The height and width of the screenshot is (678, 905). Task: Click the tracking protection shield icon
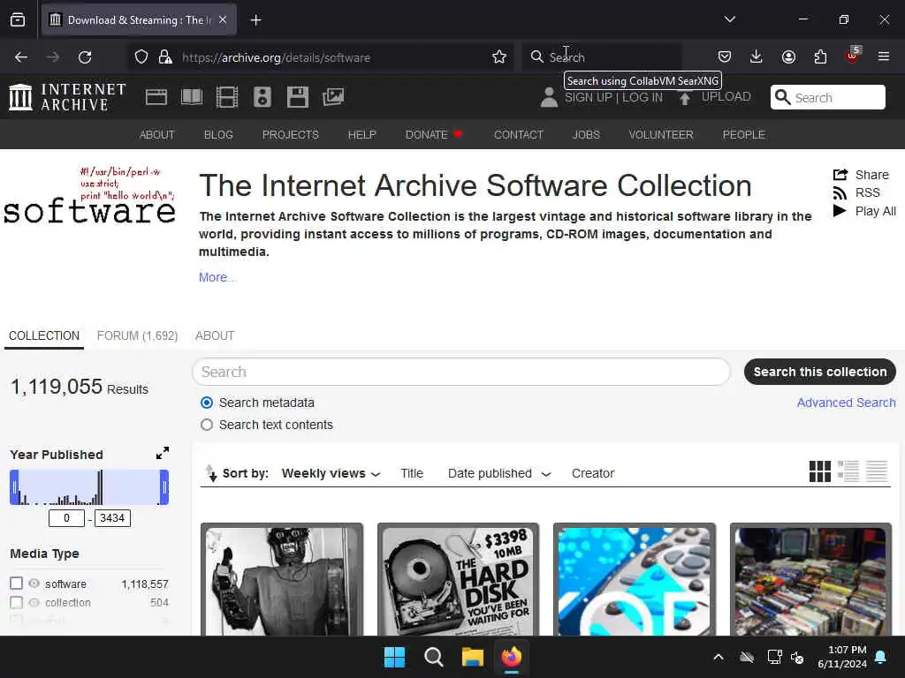pyautogui.click(x=141, y=57)
